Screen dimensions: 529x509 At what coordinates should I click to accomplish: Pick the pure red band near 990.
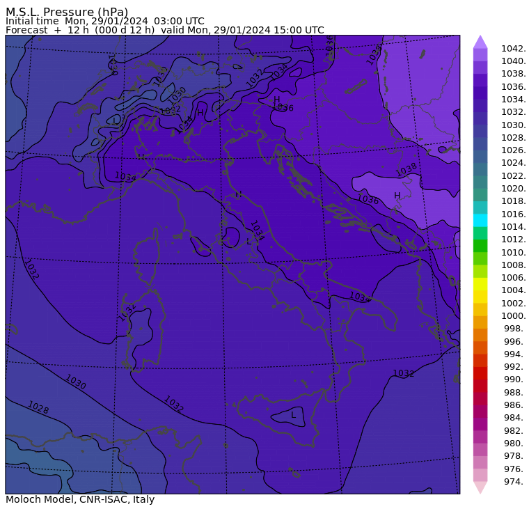tap(480, 373)
